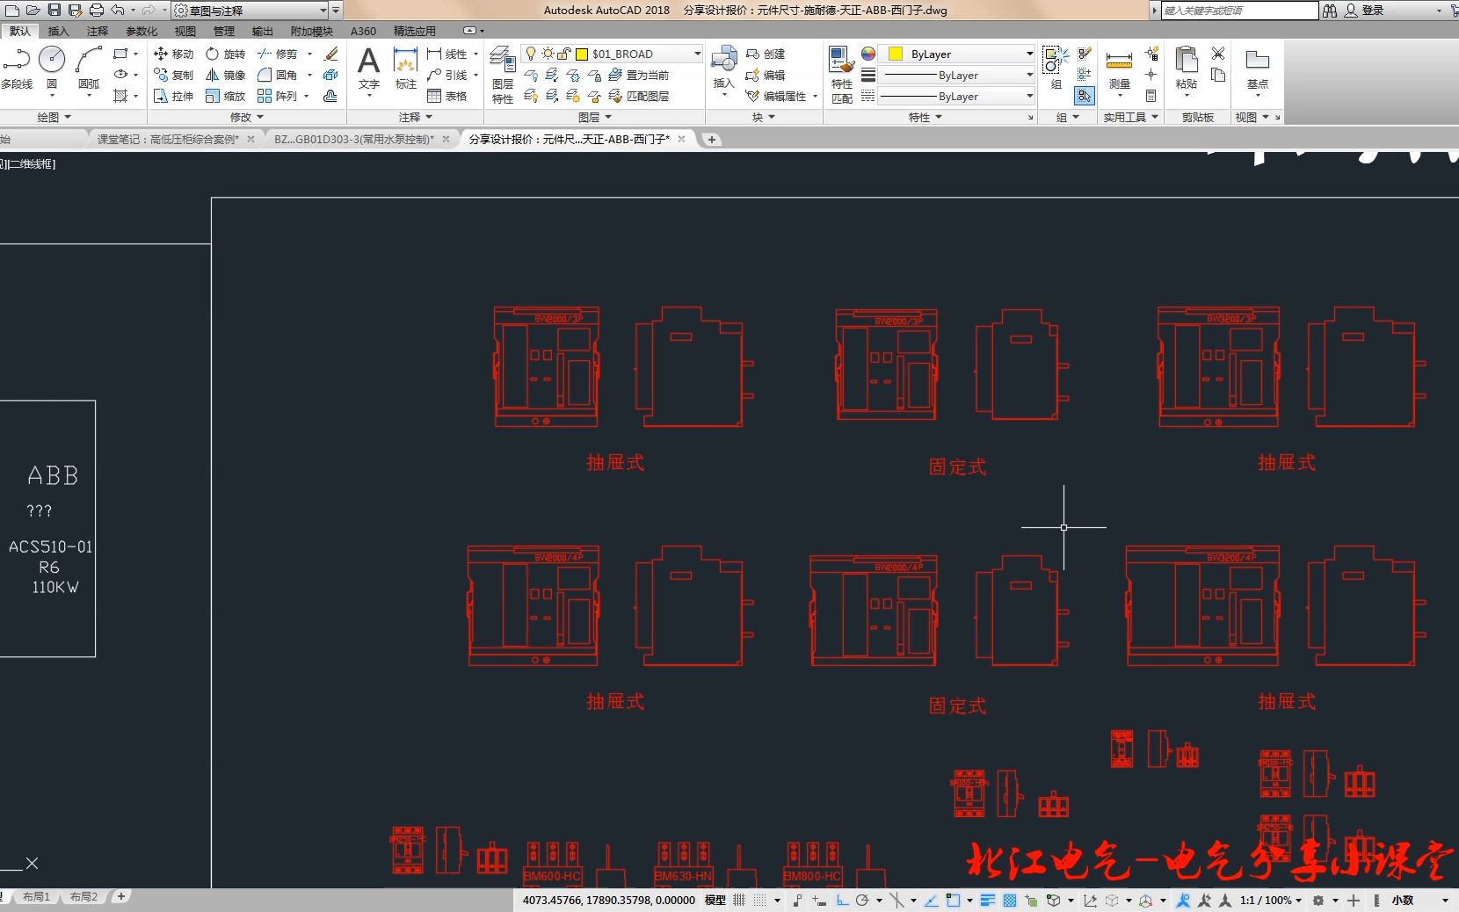This screenshot has height=912, width=1459.
Task: Toggle ortho mode in status bar
Action: click(x=842, y=900)
